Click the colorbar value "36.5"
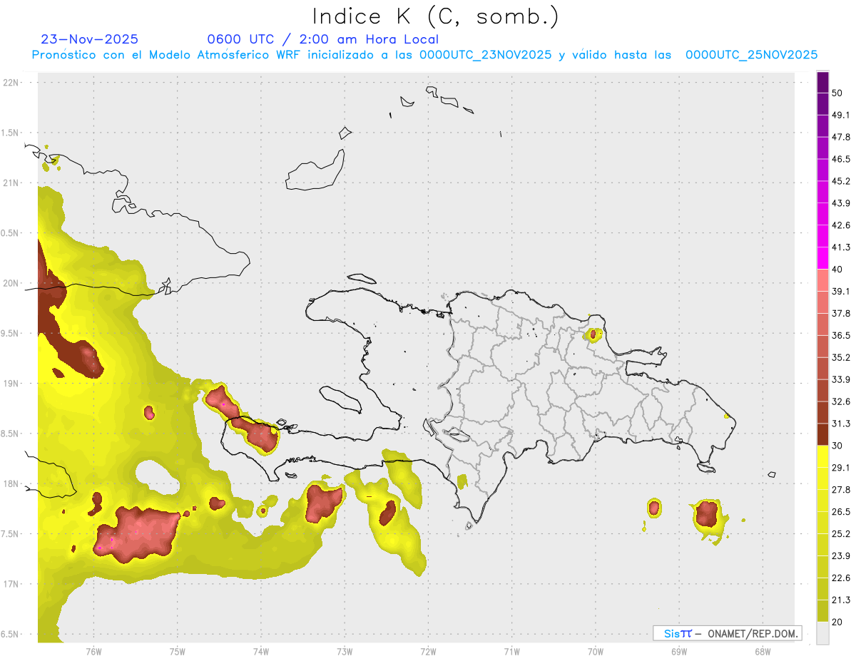This screenshot has width=856, height=661. 841,335
